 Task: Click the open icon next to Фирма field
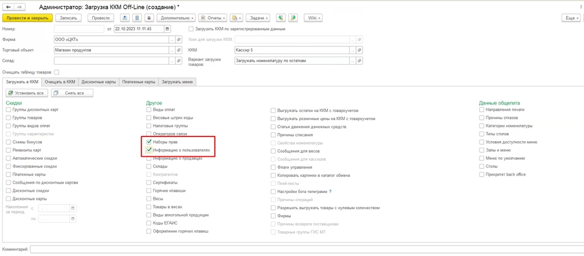click(180, 40)
